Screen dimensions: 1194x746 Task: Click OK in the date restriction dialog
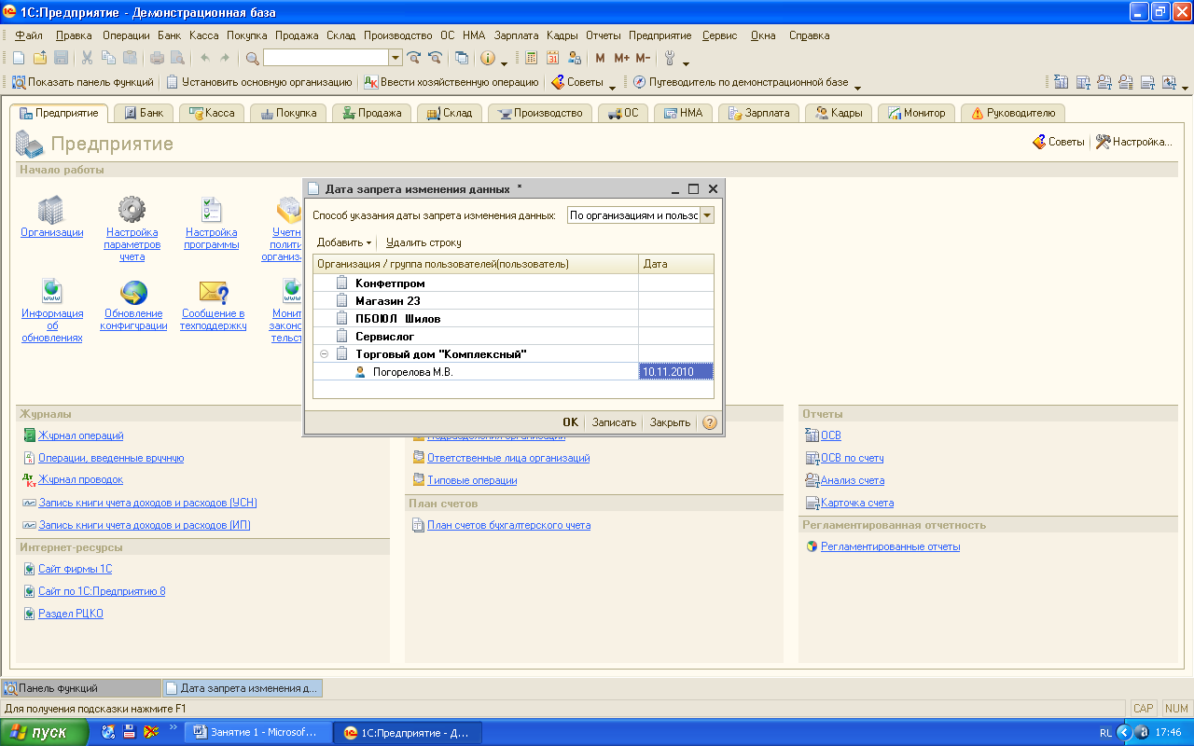[570, 422]
